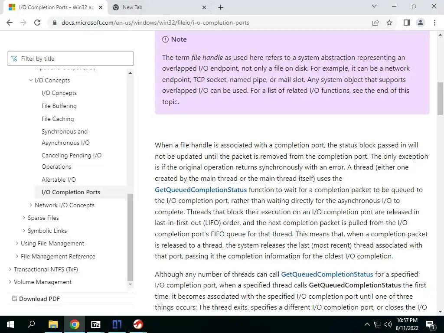Screen dimensions: 444x333
Task: Open Canceling Pending I/O Operations
Action: (72, 161)
